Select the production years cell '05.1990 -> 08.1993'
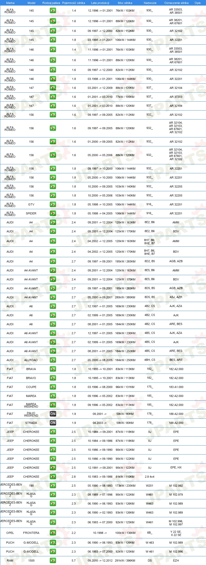The height and width of the screenshot is (565, 206). point(100,486)
